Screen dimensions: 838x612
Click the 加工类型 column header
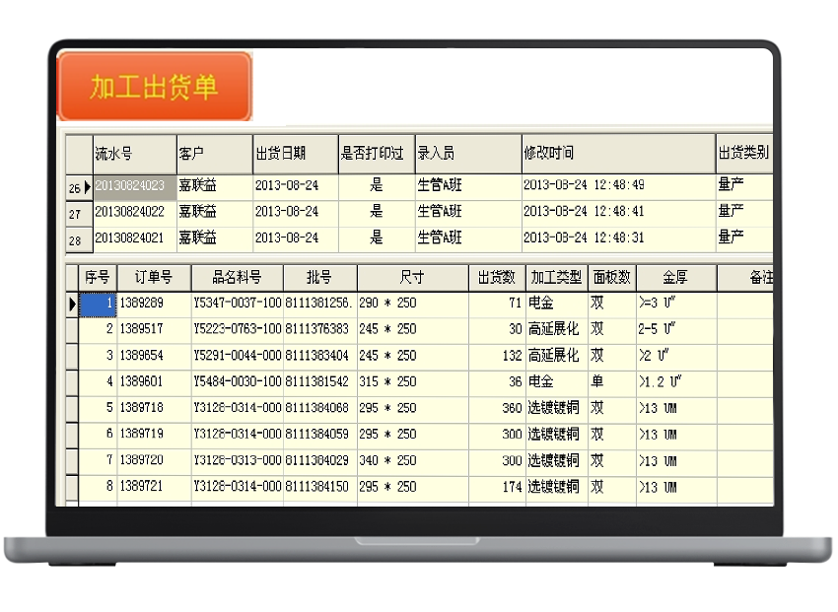click(x=556, y=278)
